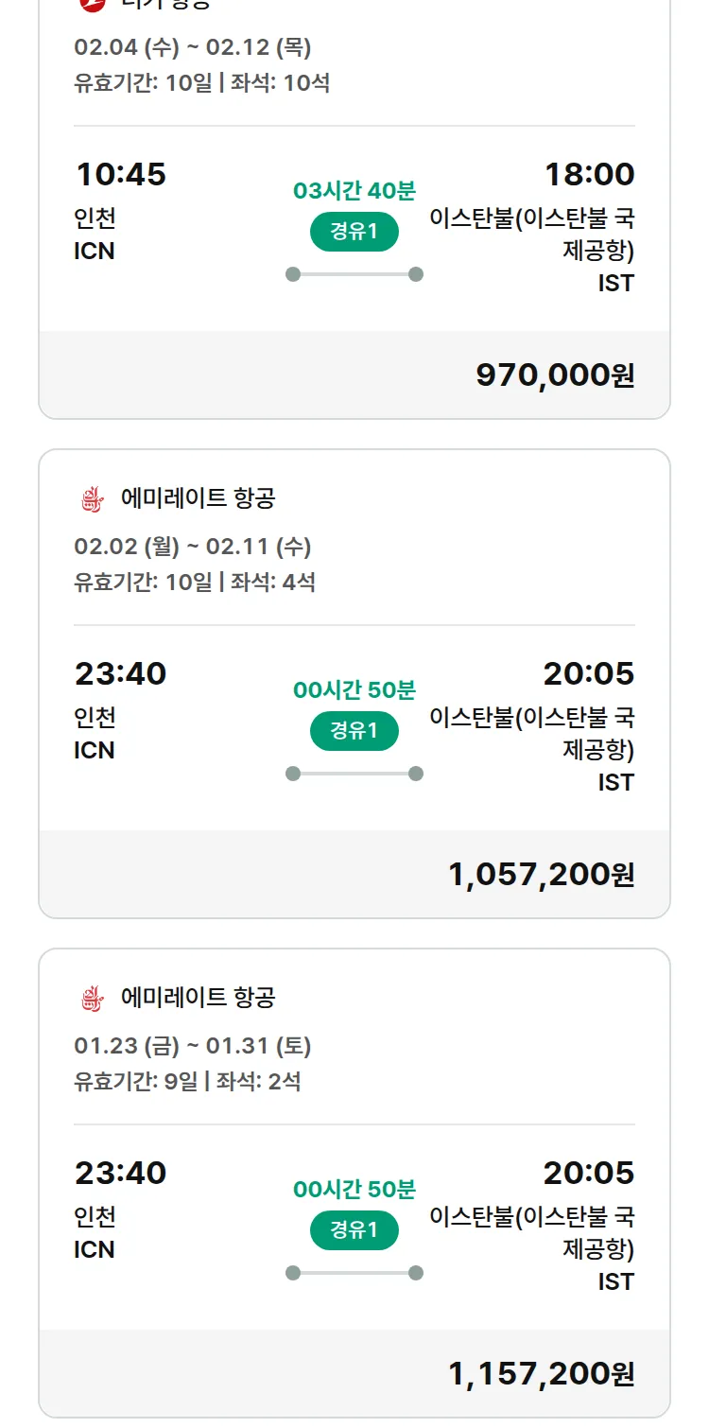This screenshot has width=709, height=1428.
Task: Click the 02.04 (수) ~ 02.12 (목) date range
Action: [x=193, y=47]
